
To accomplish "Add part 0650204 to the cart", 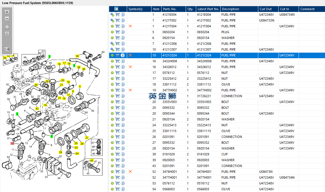I will 118,32.
